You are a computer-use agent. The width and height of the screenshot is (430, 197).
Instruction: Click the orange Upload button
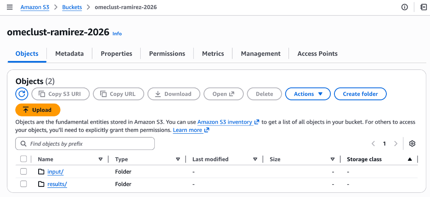pos(38,110)
